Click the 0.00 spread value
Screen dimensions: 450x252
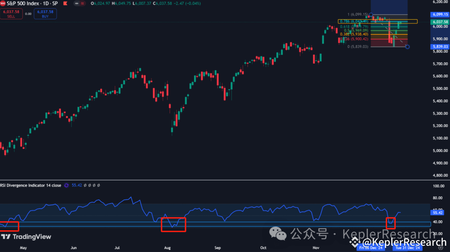pos(28,14)
